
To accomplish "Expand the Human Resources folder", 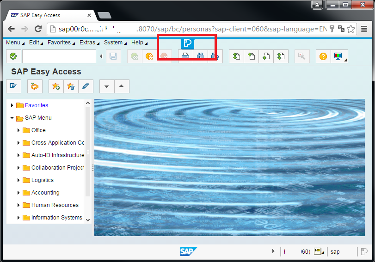I will point(18,205).
